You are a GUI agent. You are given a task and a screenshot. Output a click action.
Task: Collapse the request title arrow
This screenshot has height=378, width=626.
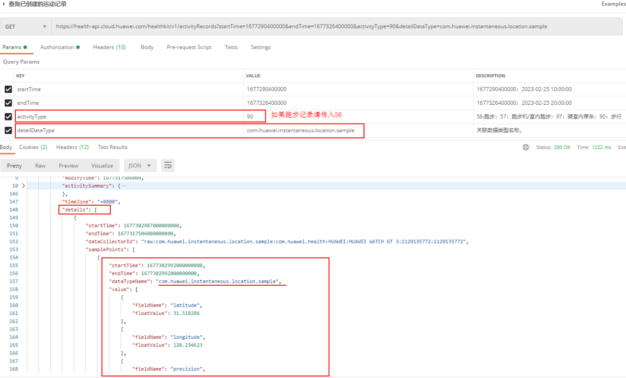tap(4, 4)
